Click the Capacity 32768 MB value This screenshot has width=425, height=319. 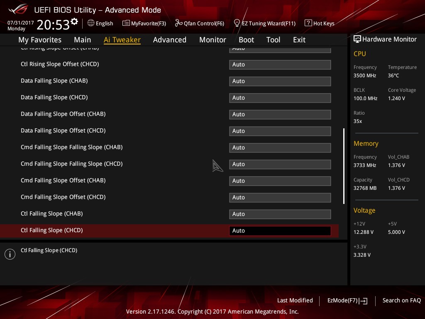(365, 188)
